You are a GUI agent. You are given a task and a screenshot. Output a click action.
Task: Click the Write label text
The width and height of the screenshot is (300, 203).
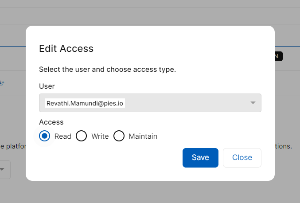coord(100,136)
